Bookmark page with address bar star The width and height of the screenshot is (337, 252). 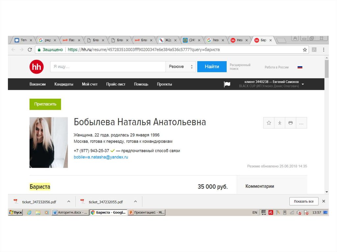tap(305, 50)
